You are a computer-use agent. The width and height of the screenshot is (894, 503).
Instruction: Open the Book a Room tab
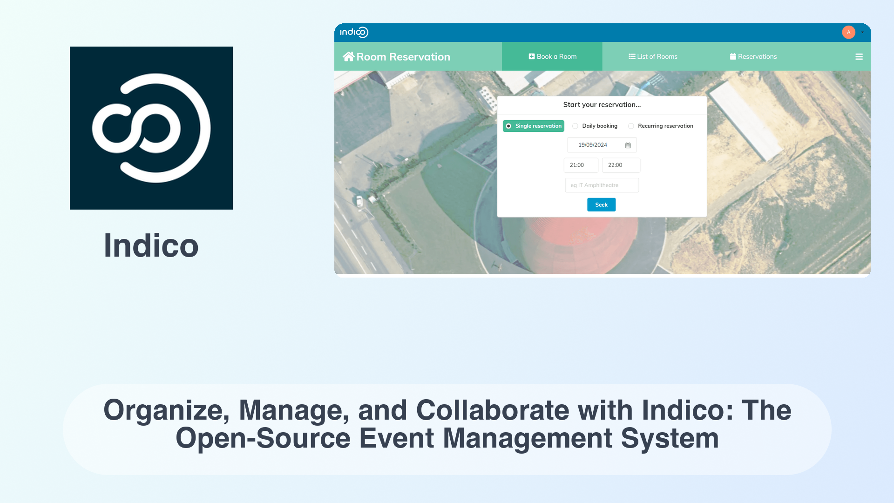click(552, 56)
